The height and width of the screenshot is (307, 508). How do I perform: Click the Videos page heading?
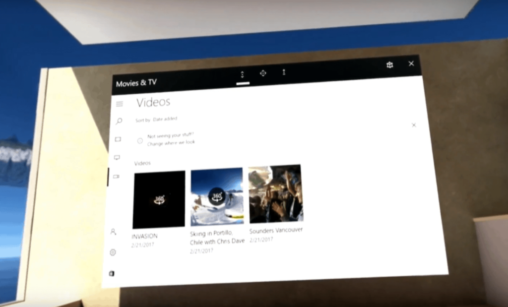(153, 102)
